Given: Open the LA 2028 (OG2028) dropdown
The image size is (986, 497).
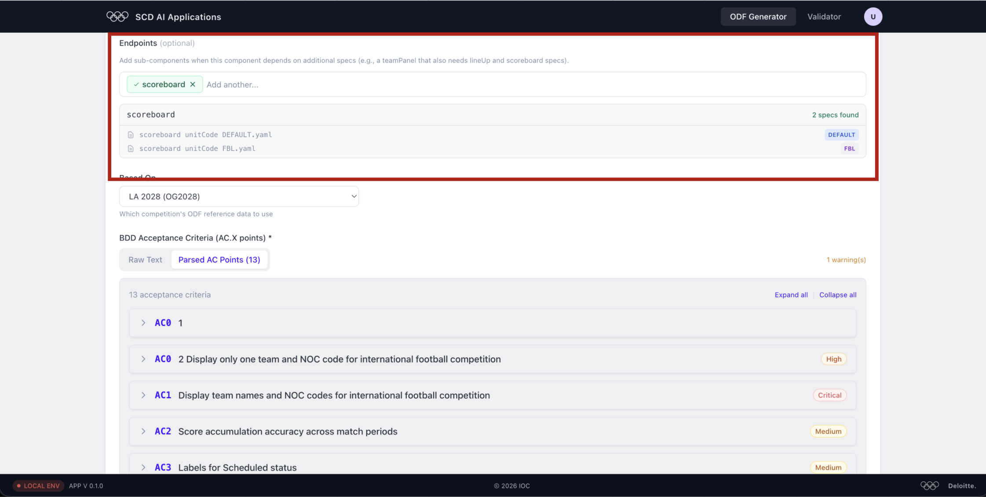Looking at the screenshot, I should pyautogui.click(x=239, y=197).
